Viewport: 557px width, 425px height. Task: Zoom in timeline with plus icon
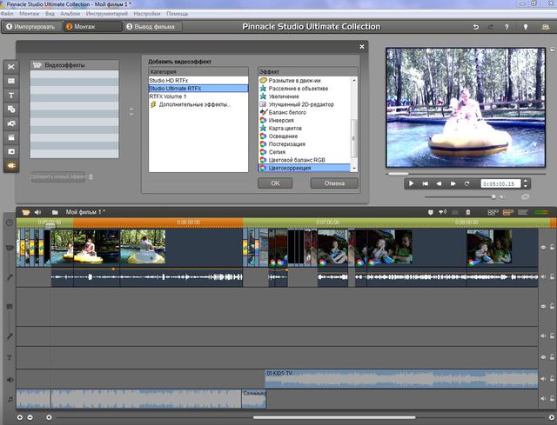tap(20, 417)
